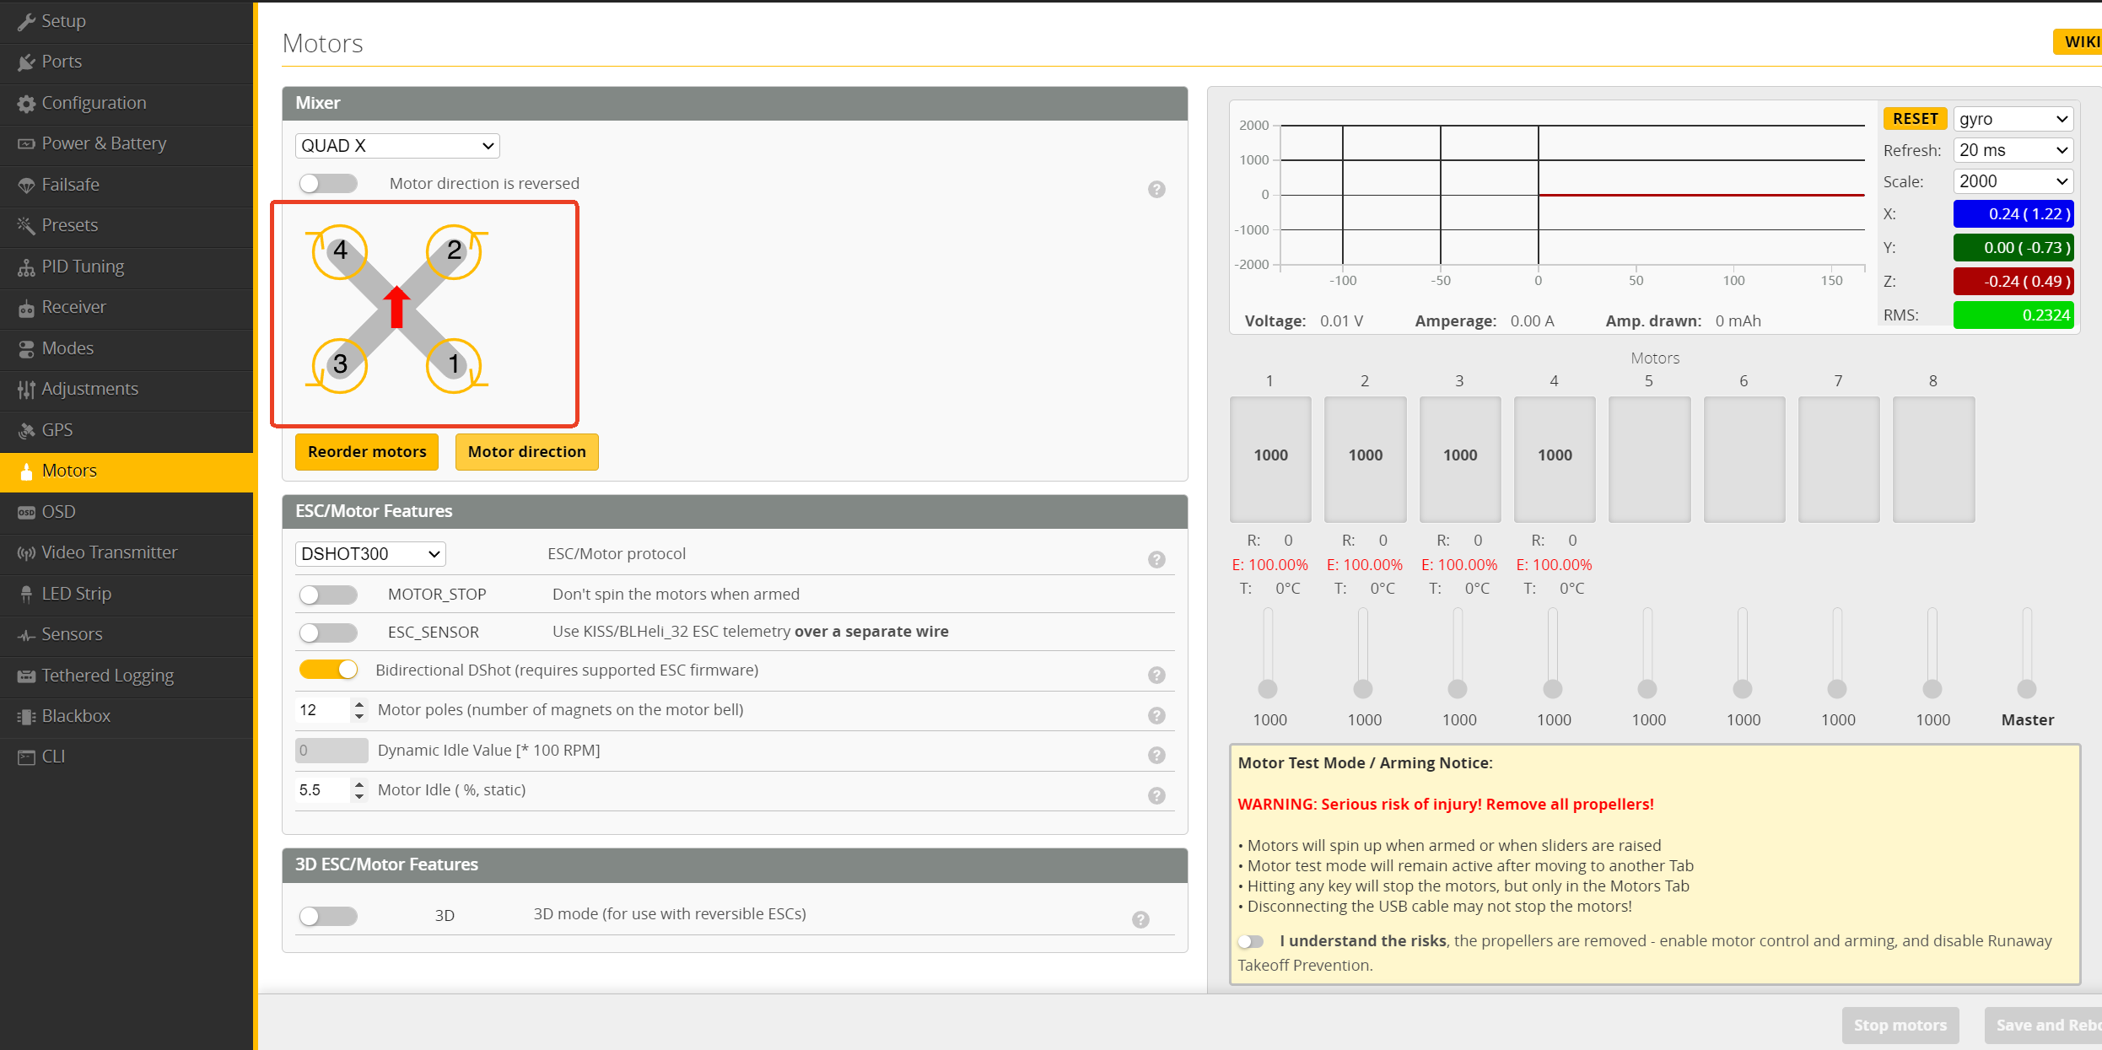Image resolution: width=2102 pixels, height=1050 pixels.
Task: Click the Reorder motors button
Action: point(367,452)
